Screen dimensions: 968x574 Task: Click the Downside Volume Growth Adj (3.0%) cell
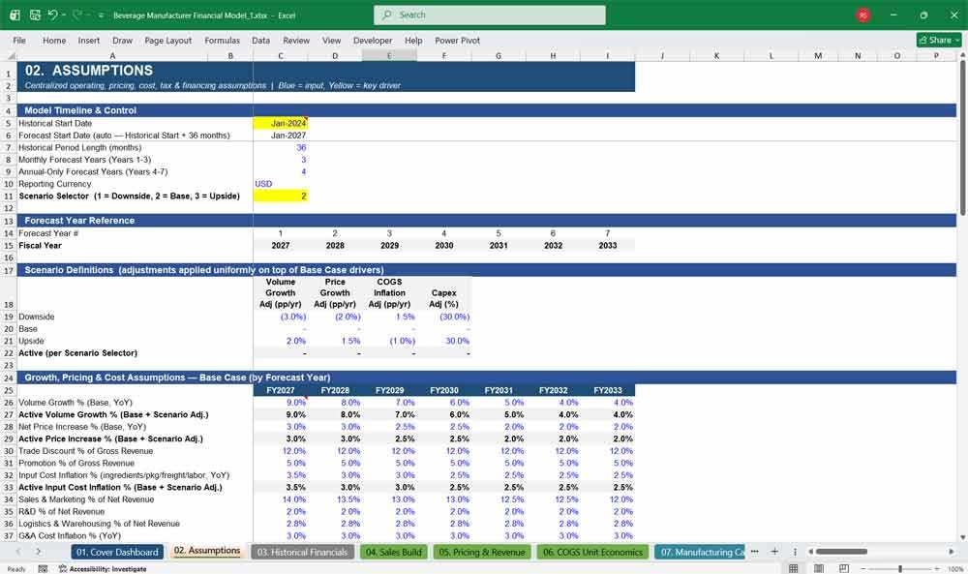tap(281, 317)
